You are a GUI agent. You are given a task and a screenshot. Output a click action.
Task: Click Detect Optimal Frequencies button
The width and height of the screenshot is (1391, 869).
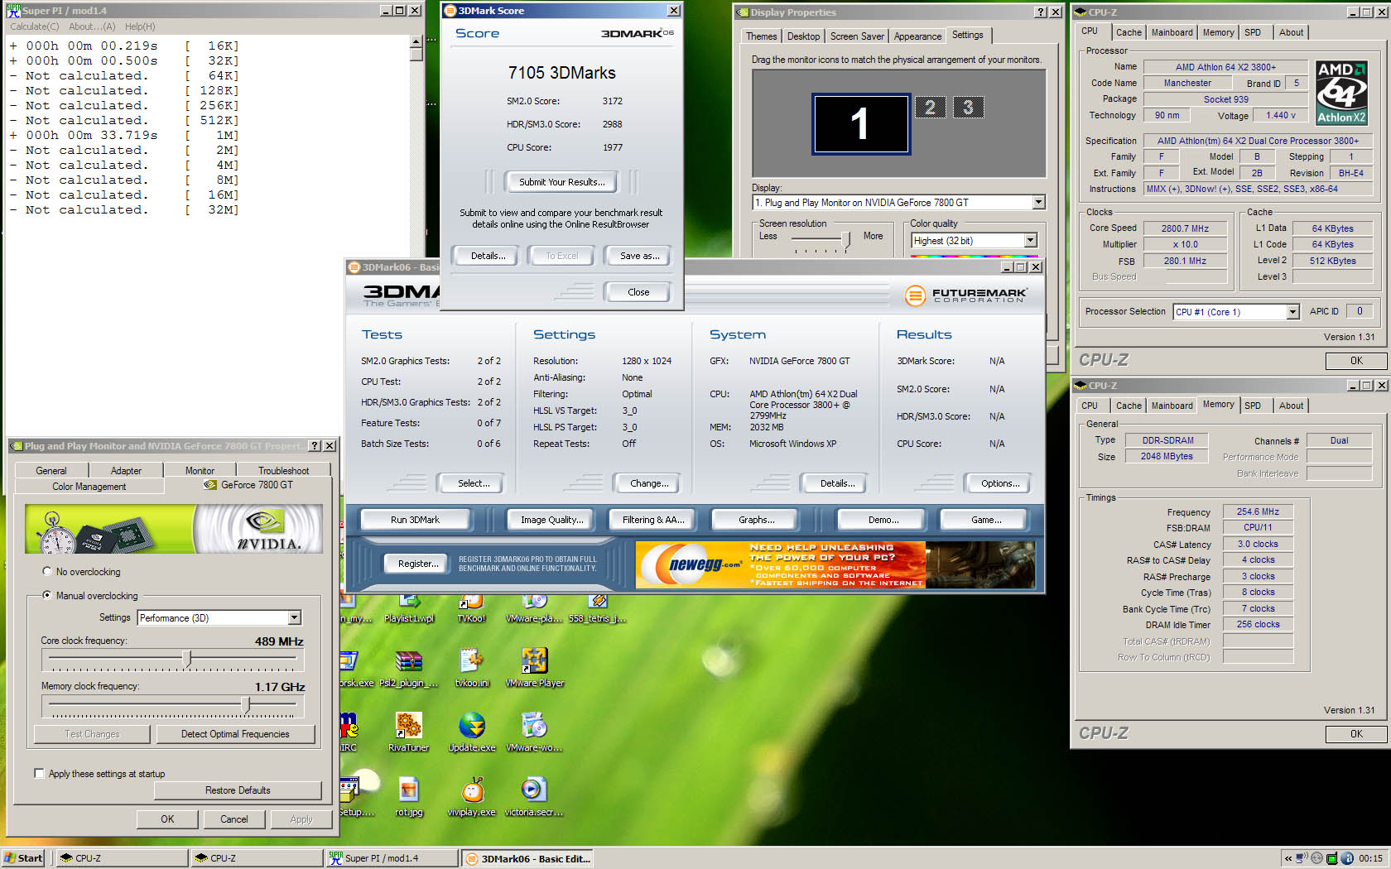tap(235, 734)
